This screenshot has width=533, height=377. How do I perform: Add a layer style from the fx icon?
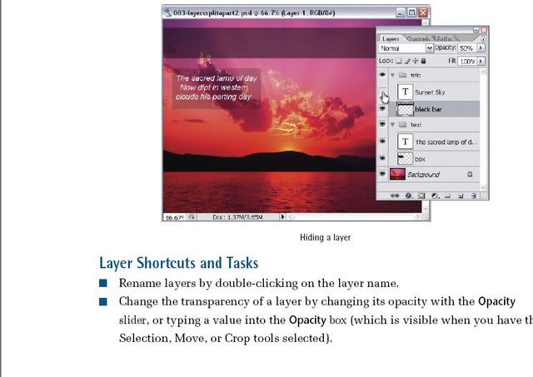[x=409, y=196]
